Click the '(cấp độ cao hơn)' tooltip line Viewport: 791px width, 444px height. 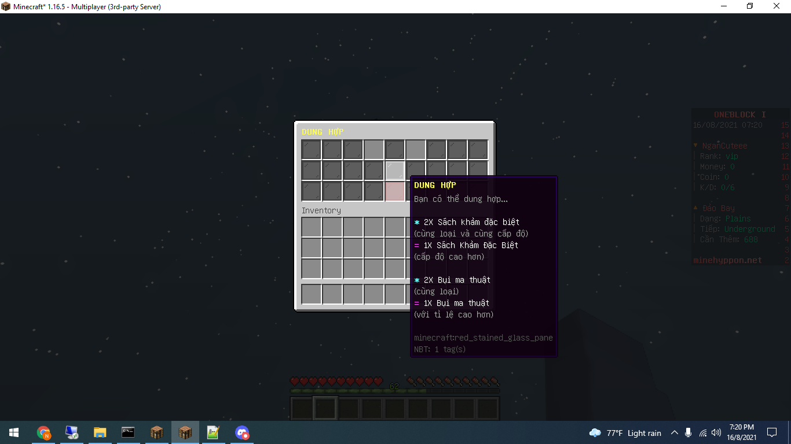tap(449, 257)
